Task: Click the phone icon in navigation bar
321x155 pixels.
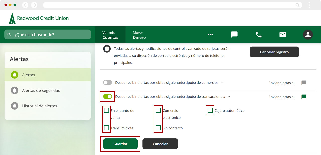Action: [258, 35]
